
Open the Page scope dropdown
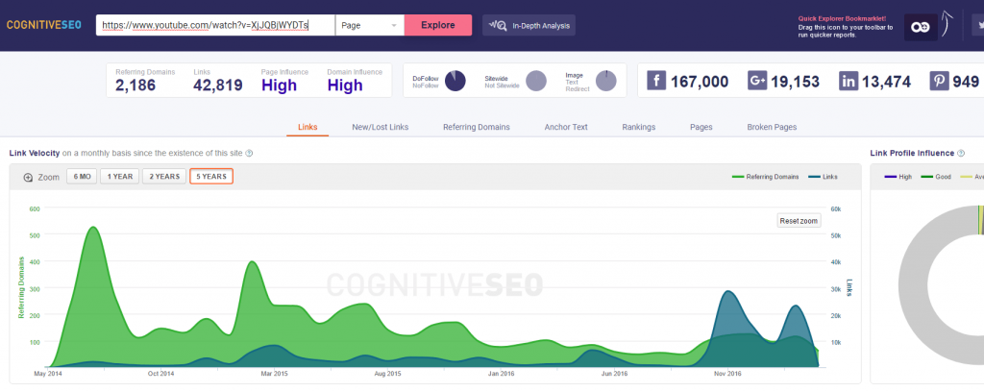click(370, 25)
